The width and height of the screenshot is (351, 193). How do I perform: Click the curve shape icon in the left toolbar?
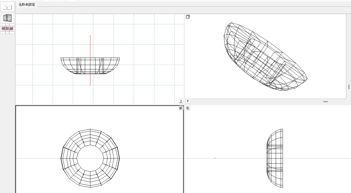[x=8, y=7]
